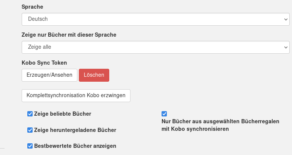Click the 'Zeige beliebte Bücher' label text
This screenshot has width=292, height=155.
tap(63, 114)
